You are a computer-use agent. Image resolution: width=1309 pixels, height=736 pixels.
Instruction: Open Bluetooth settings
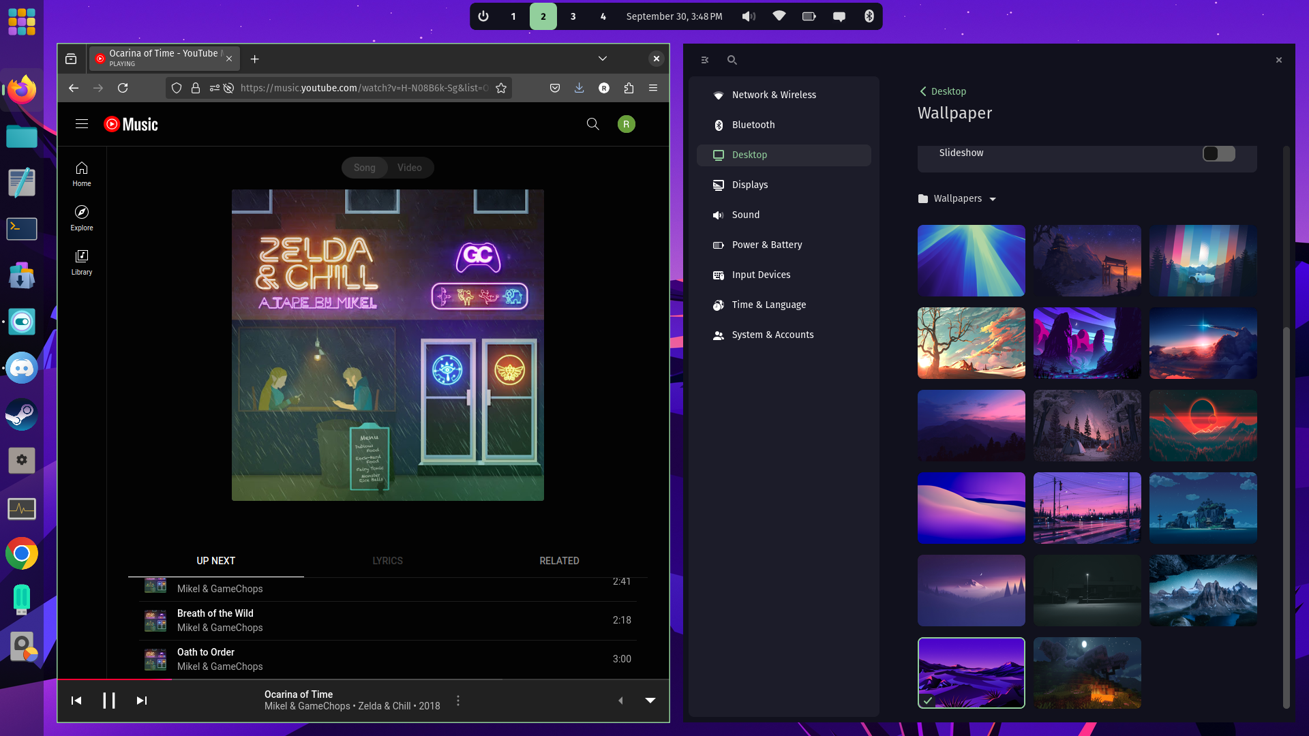click(x=753, y=125)
